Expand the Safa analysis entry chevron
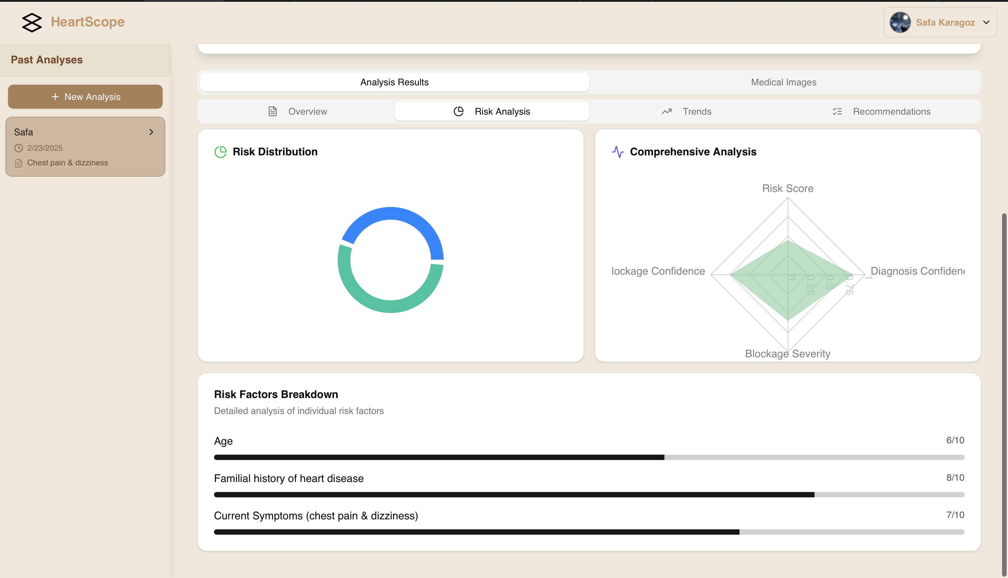The image size is (1008, 578). 151,132
